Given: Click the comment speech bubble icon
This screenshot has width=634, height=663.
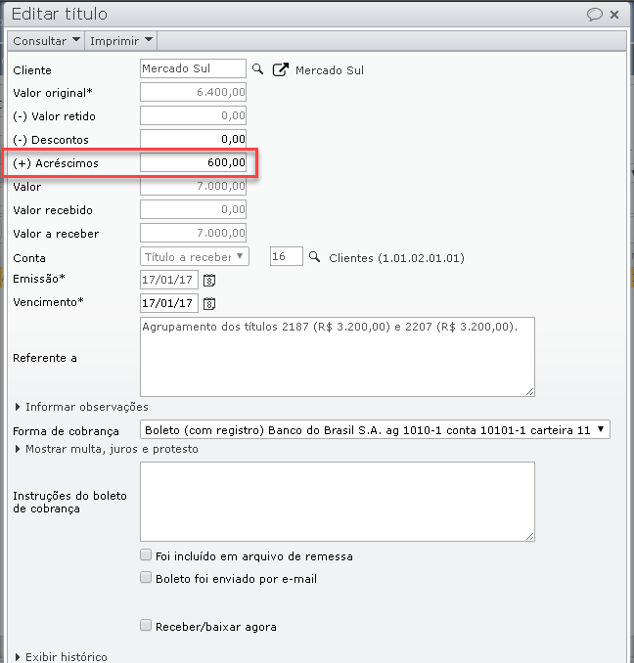Looking at the screenshot, I should pyautogui.click(x=594, y=15).
